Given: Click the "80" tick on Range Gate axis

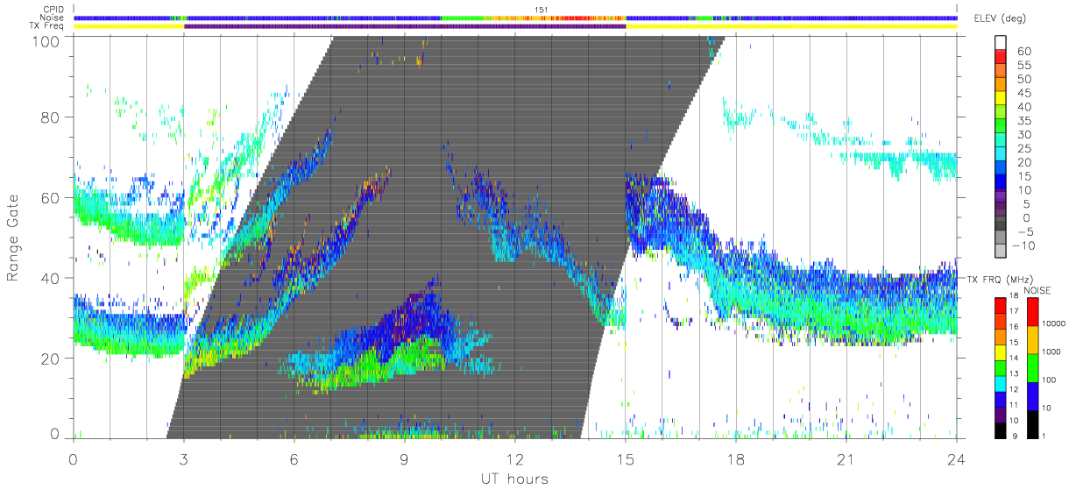Looking at the screenshot, I should (x=50, y=117).
